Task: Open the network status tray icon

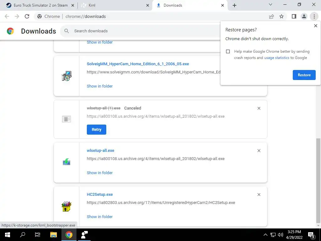Action: point(273,235)
